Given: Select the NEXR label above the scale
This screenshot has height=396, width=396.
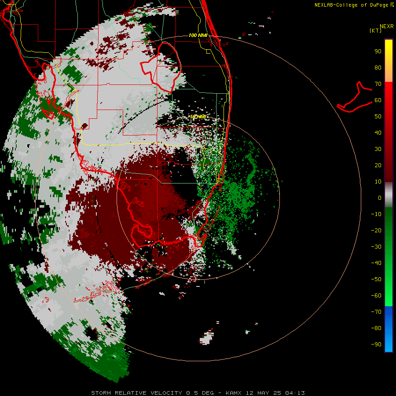Looking at the screenshot, I should (x=387, y=26).
